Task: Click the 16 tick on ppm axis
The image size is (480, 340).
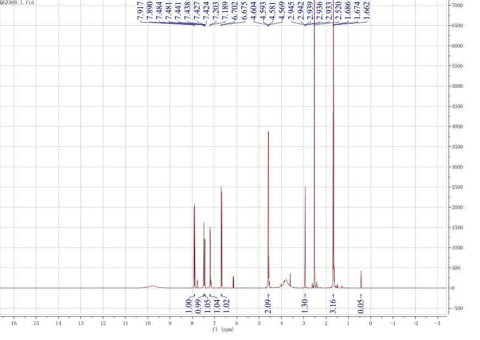Action: tap(14, 323)
